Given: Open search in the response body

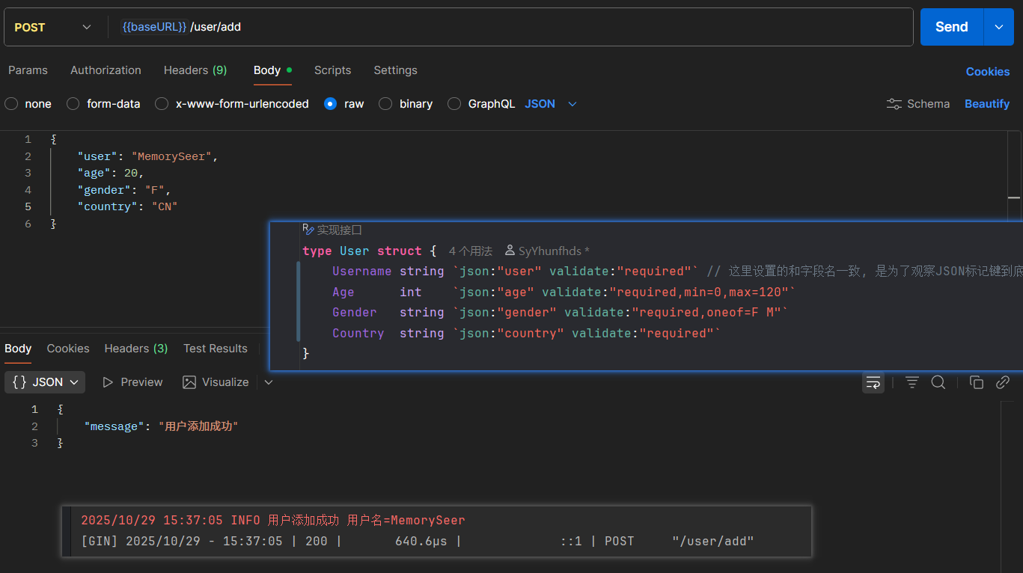Looking at the screenshot, I should [938, 382].
